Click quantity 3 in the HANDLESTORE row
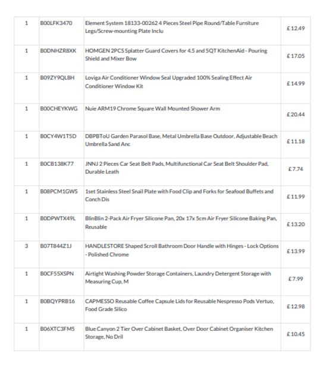Screen dimensions: 320x386 click(x=26, y=246)
